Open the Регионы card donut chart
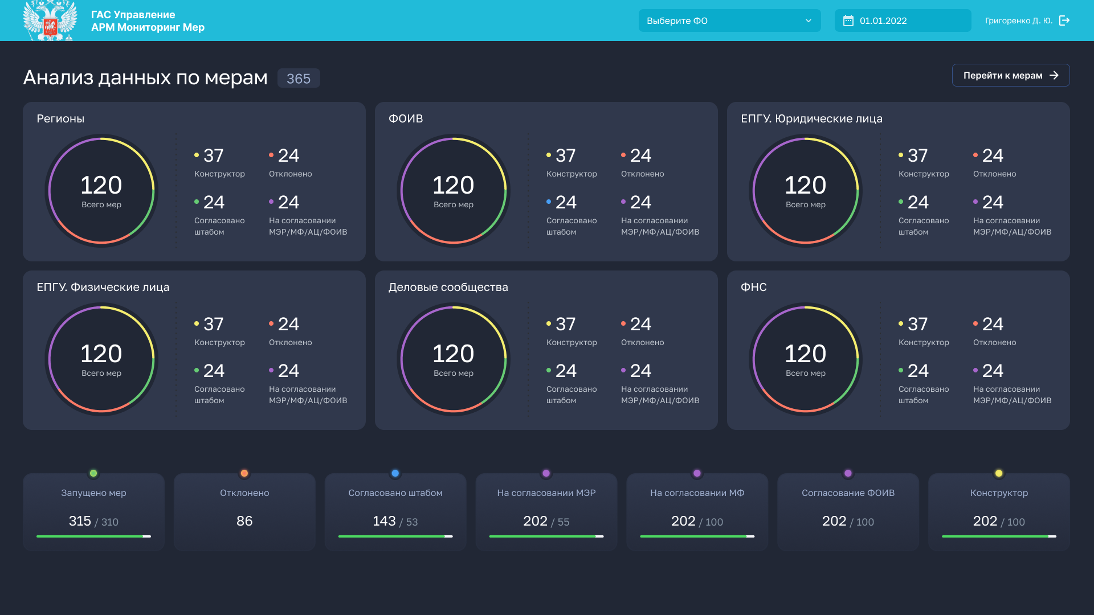 click(101, 190)
